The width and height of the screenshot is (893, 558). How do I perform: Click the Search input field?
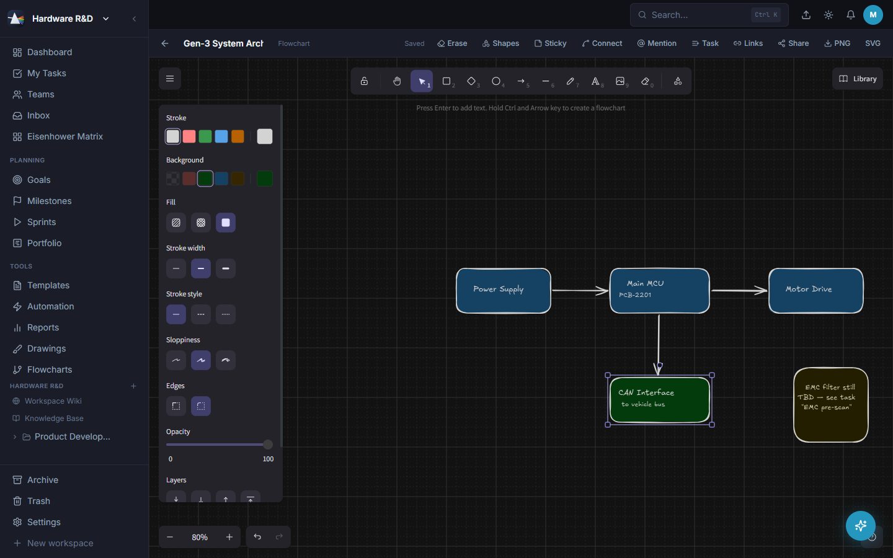[x=709, y=15]
